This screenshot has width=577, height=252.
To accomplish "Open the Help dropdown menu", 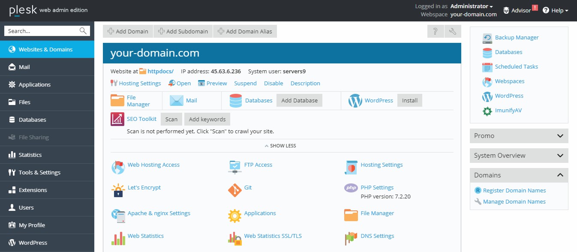I will coord(556,10).
